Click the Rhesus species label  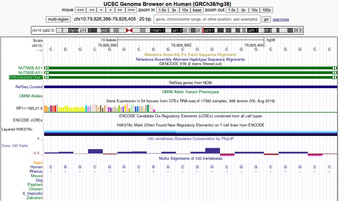click(36, 171)
